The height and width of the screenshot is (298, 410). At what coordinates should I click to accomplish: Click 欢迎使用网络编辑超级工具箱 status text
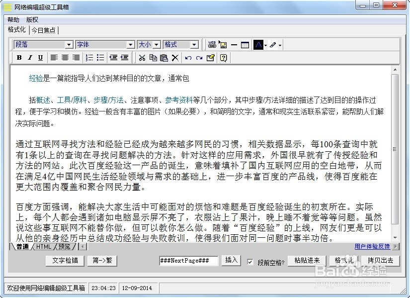[x=46, y=288]
